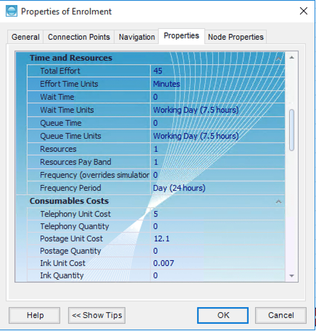Edit the Frequency overrides simulation value
Screen dimensions: 316x331
tap(218, 175)
